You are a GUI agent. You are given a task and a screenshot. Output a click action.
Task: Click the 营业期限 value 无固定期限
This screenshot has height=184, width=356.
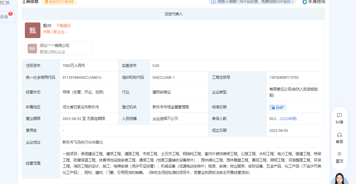(96, 119)
